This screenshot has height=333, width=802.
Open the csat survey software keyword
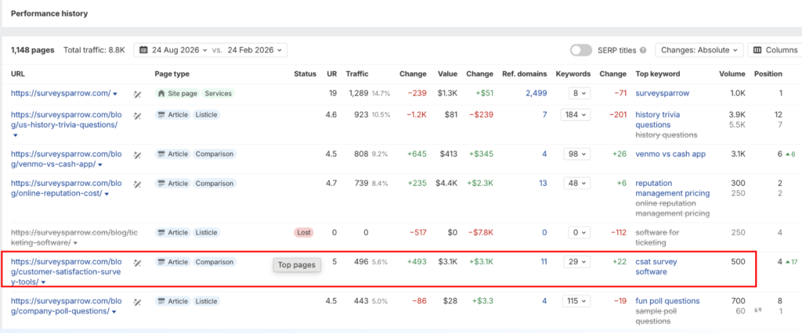click(656, 267)
